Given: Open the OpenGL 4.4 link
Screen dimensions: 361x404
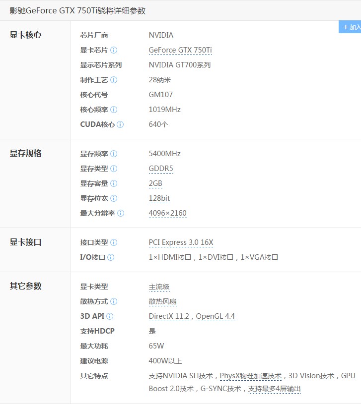Looking at the screenshot, I should pyautogui.click(x=215, y=316).
